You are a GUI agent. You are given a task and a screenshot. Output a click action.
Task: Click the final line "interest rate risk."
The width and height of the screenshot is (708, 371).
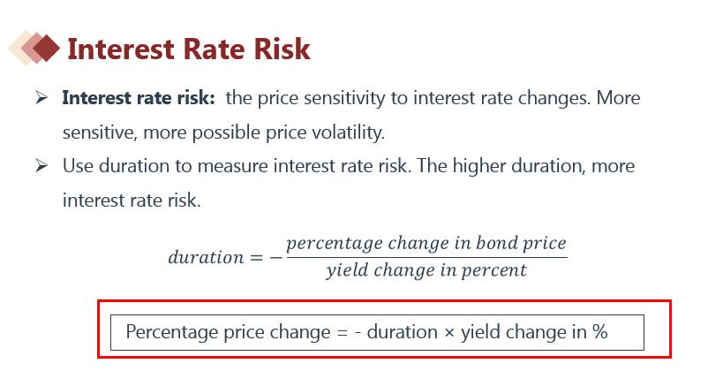pos(132,201)
